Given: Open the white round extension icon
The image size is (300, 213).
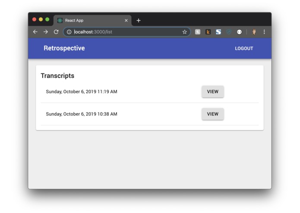Looking at the screenshot, I should pos(239,32).
